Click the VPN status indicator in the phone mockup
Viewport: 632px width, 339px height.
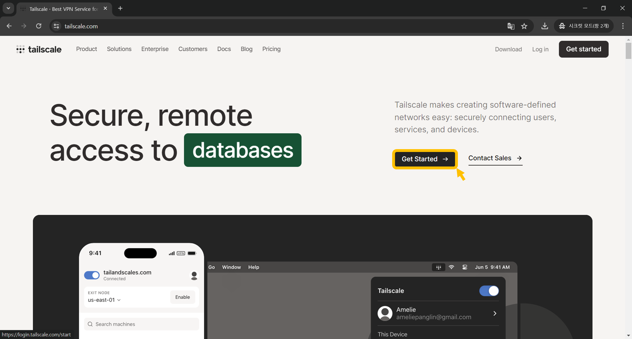coord(181,253)
